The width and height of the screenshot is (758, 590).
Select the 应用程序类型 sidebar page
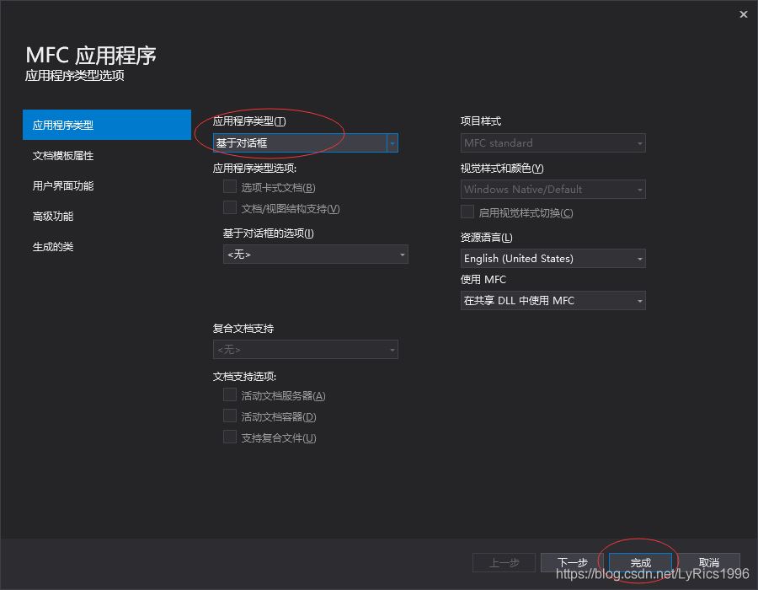click(107, 125)
